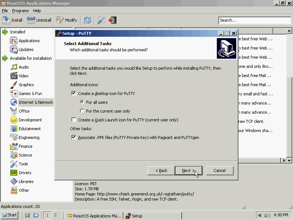This screenshot has width=293, height=220.
Task: Click the Exit door icon in toolbar
Action: click(113, 20)
